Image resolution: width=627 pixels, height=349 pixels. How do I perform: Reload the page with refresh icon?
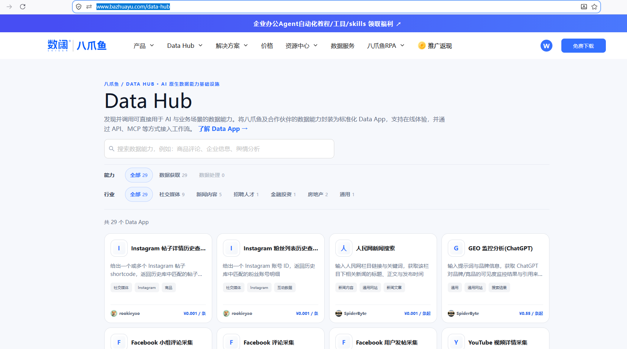(23, 7)
